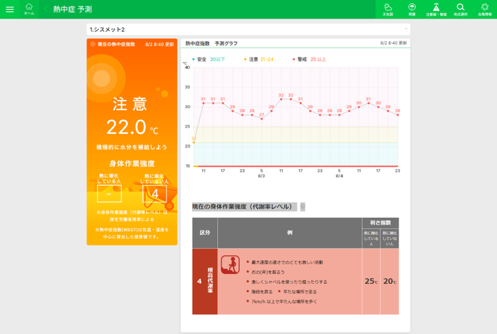497x334 pixels.
Task: Click the box showing 4 for non-acclimatized people
Action: (x=155, y=193)
